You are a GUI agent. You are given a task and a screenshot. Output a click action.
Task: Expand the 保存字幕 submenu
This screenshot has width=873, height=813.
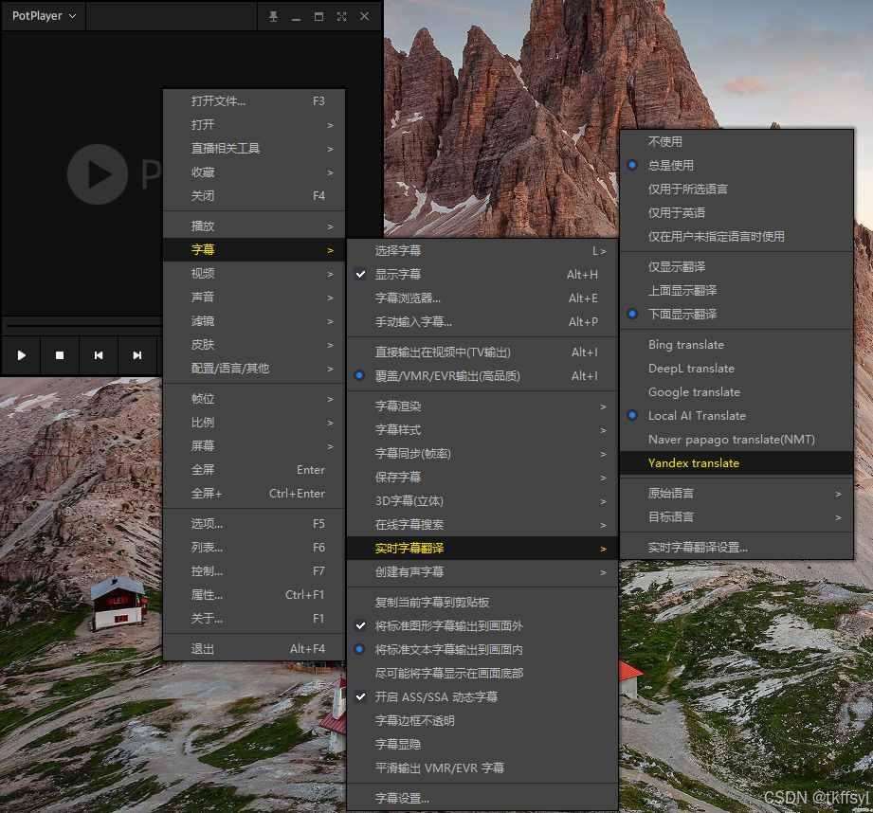[x=482, y=477]
